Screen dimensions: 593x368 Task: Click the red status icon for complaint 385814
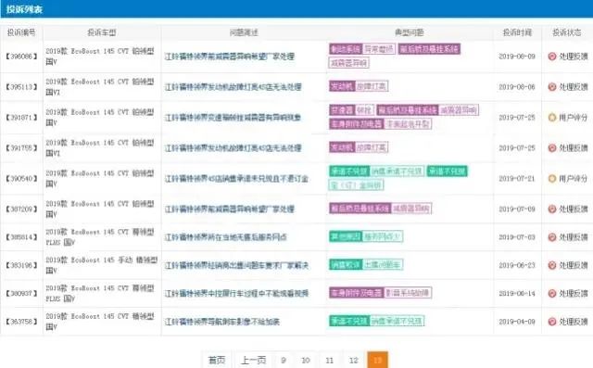click(x=552, y=237)
